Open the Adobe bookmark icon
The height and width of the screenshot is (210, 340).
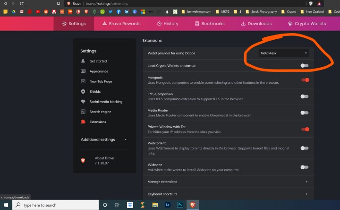[x=54, y=11]
